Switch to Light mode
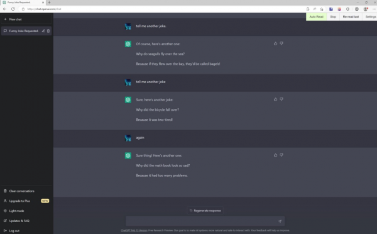The height and width of the screenshot is (234, 377). [26, 211]
